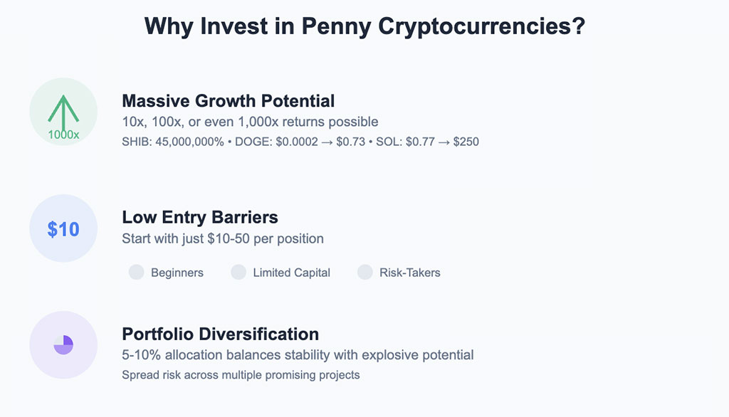Select the circle beside Beginners

(136, 272)
